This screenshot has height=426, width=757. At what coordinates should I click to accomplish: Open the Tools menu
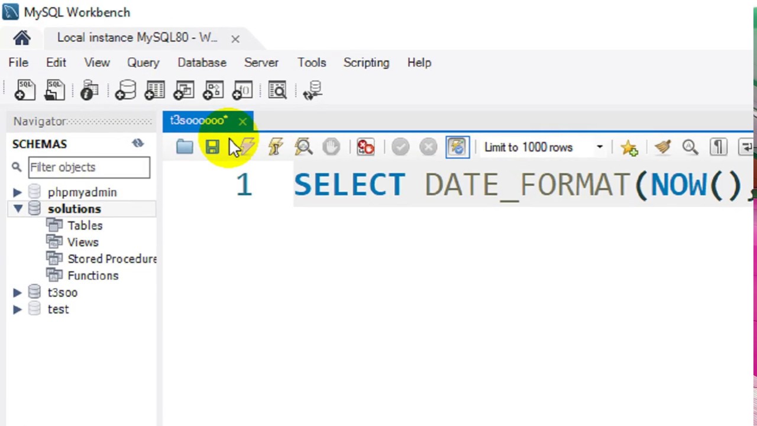pyautogui.click(x=312, y=63)
